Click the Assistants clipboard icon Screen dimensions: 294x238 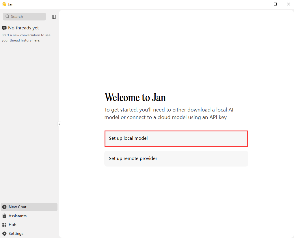[4, 216]
